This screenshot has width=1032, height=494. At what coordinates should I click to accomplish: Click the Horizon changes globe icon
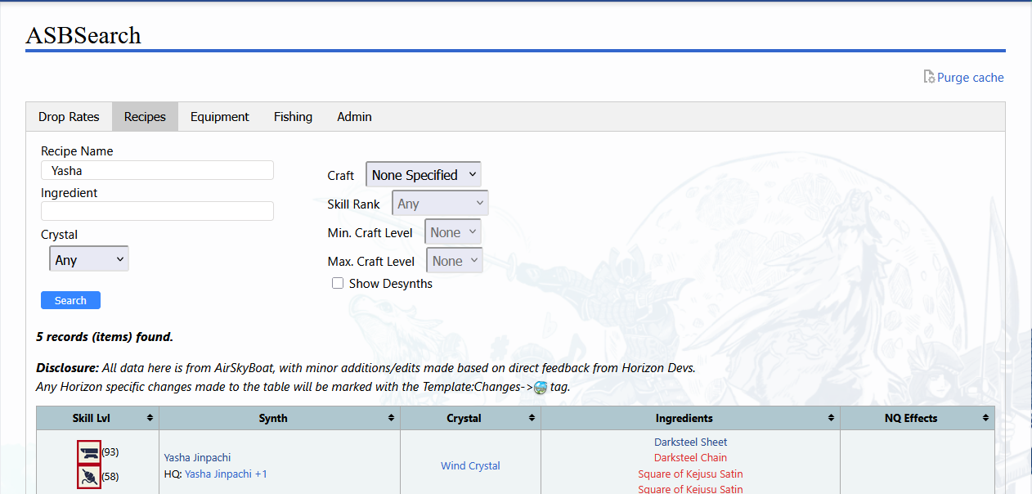click(x=541, y=388)
